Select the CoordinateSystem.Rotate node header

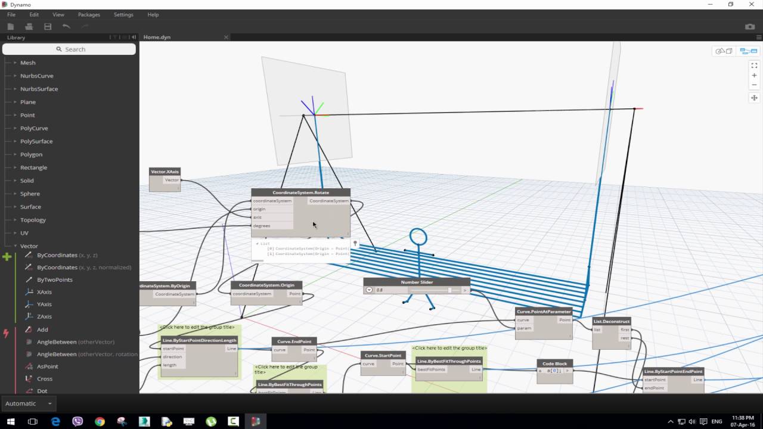[x=300, y=192]
